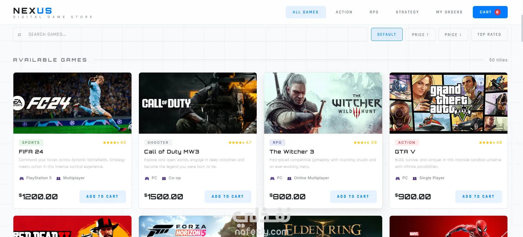Sort games by Top Rated

click(489, 34)
